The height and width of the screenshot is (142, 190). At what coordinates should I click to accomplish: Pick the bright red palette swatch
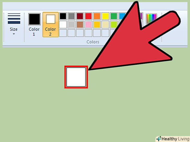coord(88,16)
